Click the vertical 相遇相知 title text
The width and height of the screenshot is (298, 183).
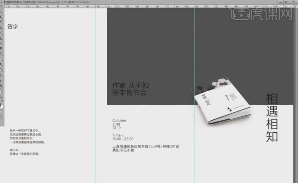[272, 117]
